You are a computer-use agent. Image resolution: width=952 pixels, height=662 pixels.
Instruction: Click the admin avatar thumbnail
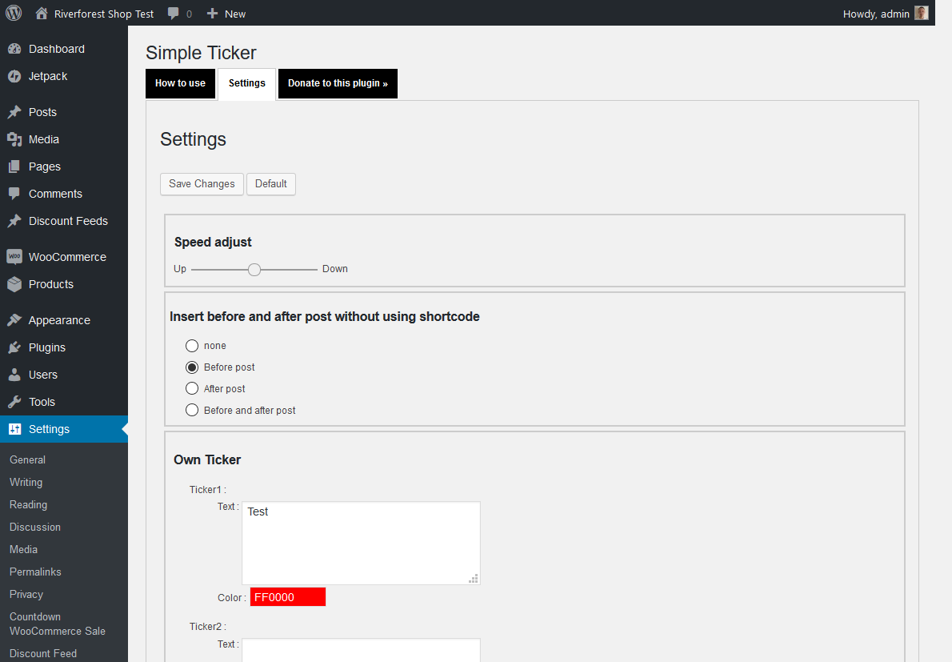[922, 13]
